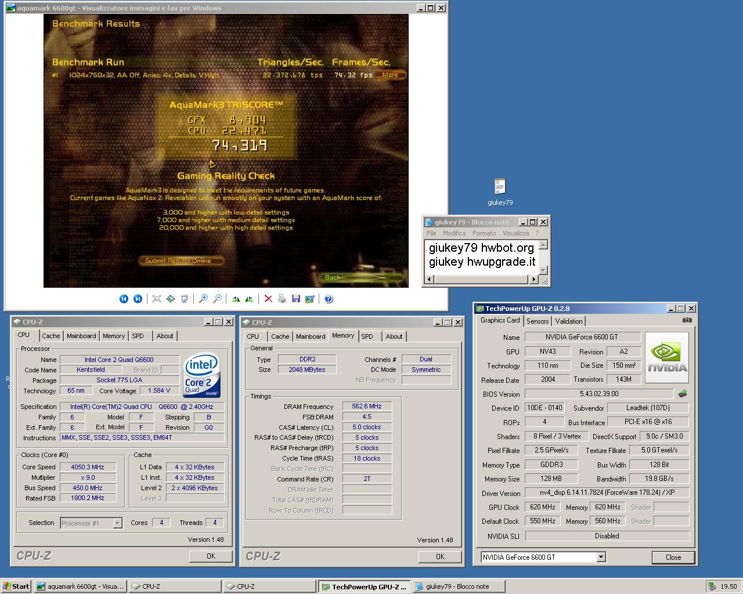Viewport: 743px width, 594px height.
Task: Click the Core Speed value 4050.3 MHz
Action: pos(88,467)
